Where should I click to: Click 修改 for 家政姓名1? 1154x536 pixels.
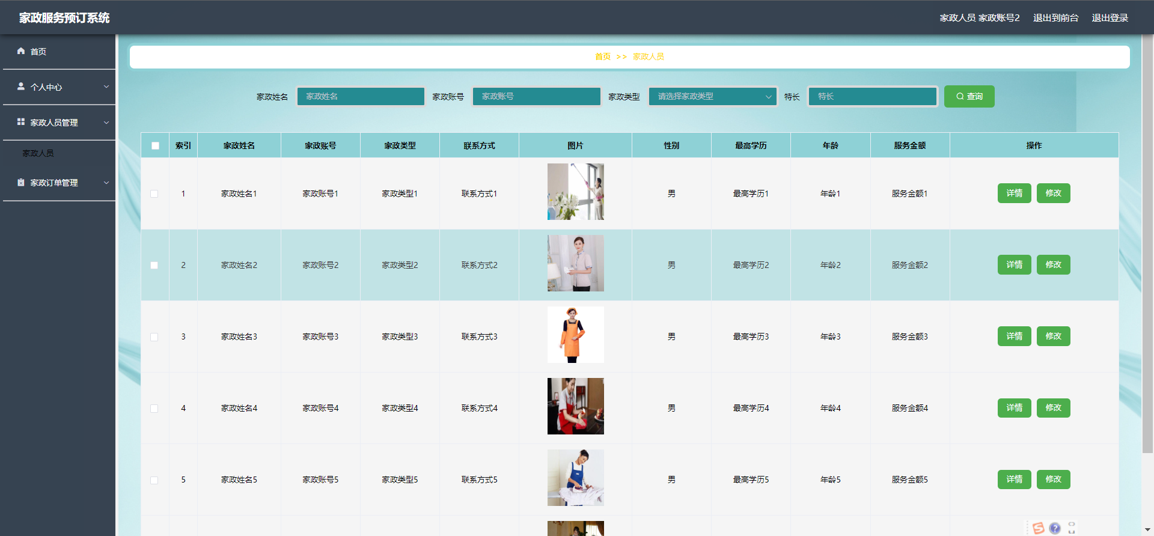(1053, 193)
